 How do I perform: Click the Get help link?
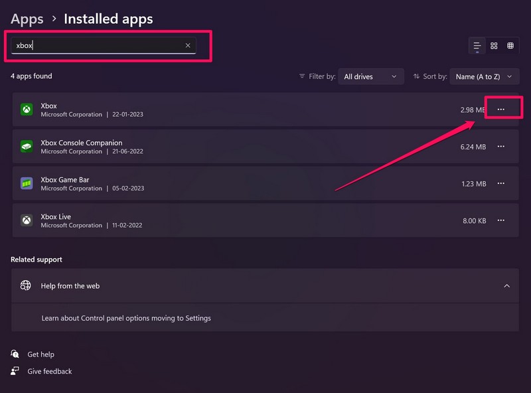pyautogui.click(x=40, y=354)
